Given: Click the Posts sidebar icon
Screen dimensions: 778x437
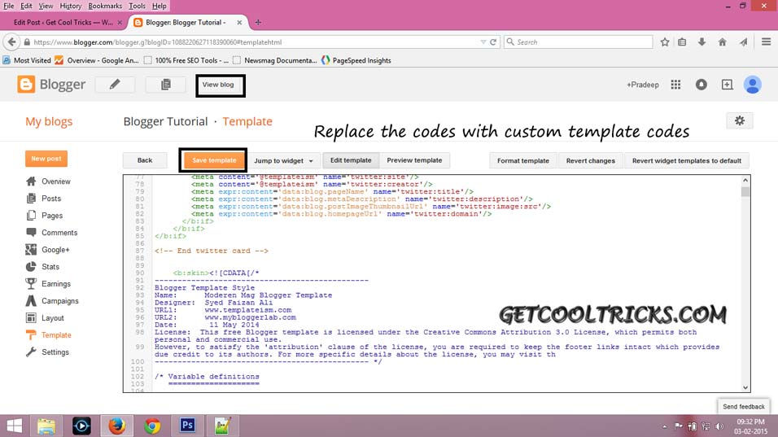Looking at the screenshot, I should tap(31, 199).
